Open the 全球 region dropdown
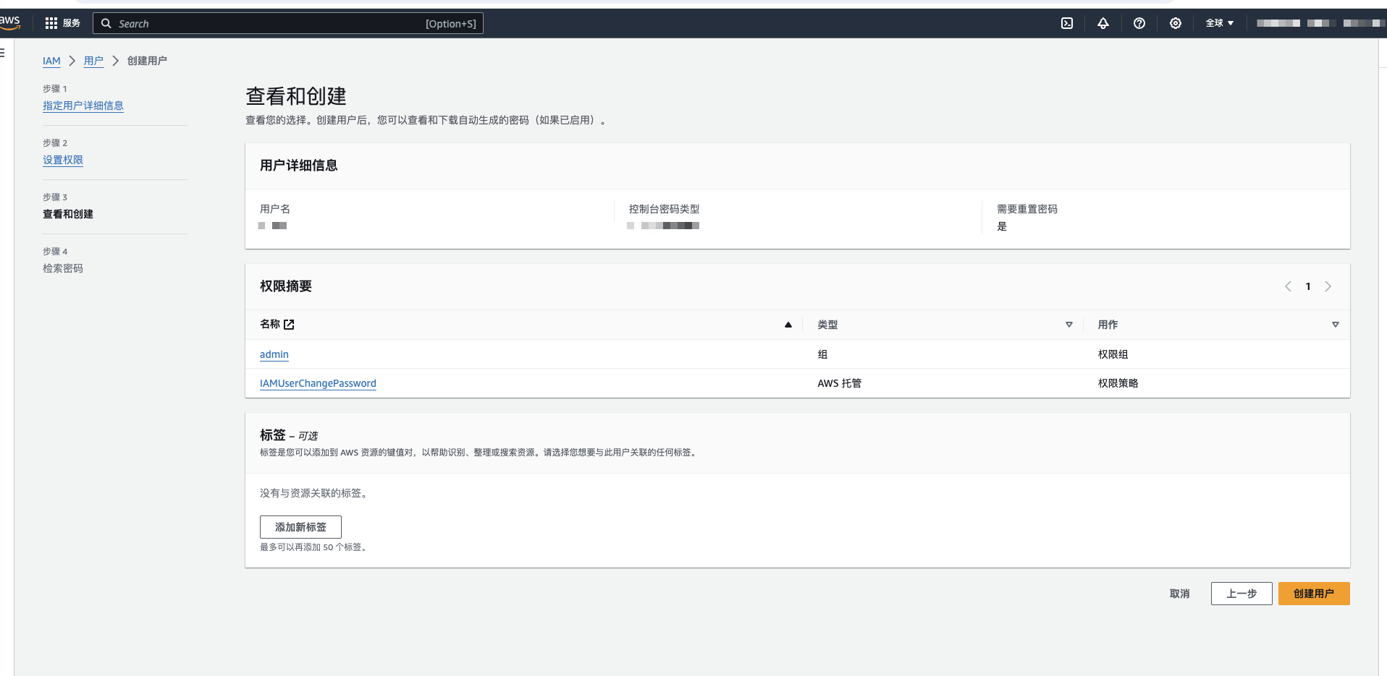Image resolution: width=1387 pixels, height=676 pixels. tap(1220, 23)
